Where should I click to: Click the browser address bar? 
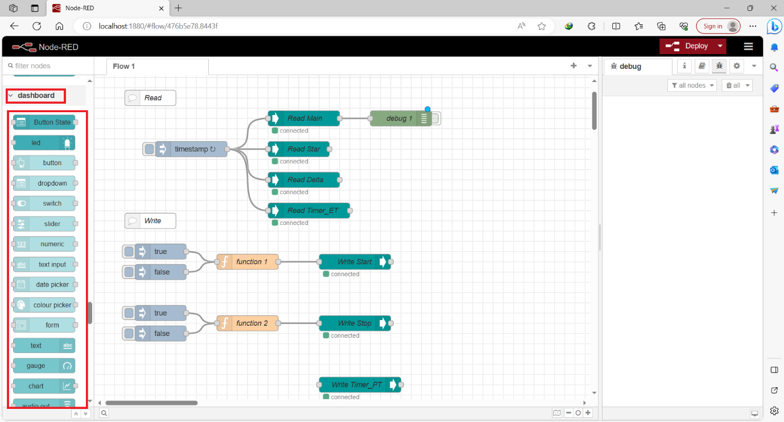pyautogui.click(x=296, y=26)
